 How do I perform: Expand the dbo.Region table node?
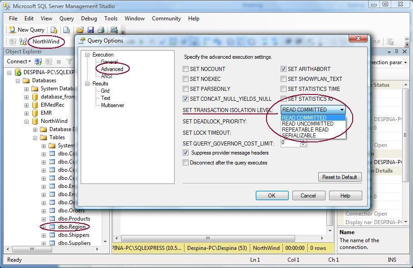point(44,227)
